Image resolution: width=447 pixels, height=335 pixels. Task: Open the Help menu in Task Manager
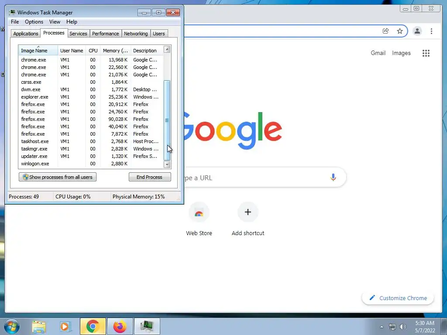72,22
